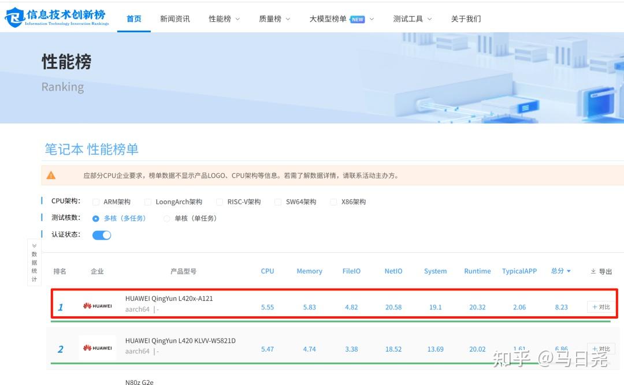Click the 排名 column header
Image resolution: width=624 pixels, height=385 pixels.
point(60,271)
